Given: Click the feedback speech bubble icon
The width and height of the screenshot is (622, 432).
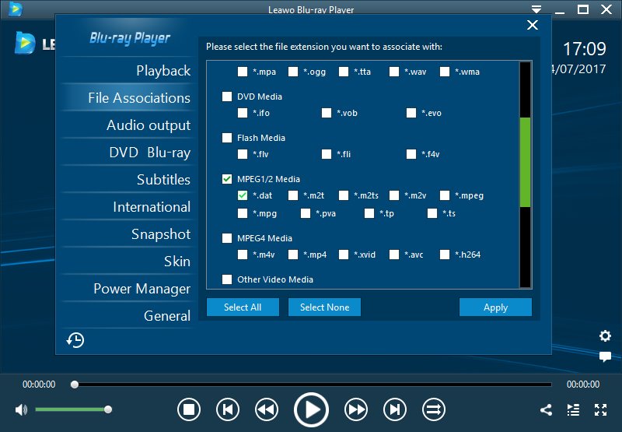Looking at the screenshot, I should click(605, 356).
